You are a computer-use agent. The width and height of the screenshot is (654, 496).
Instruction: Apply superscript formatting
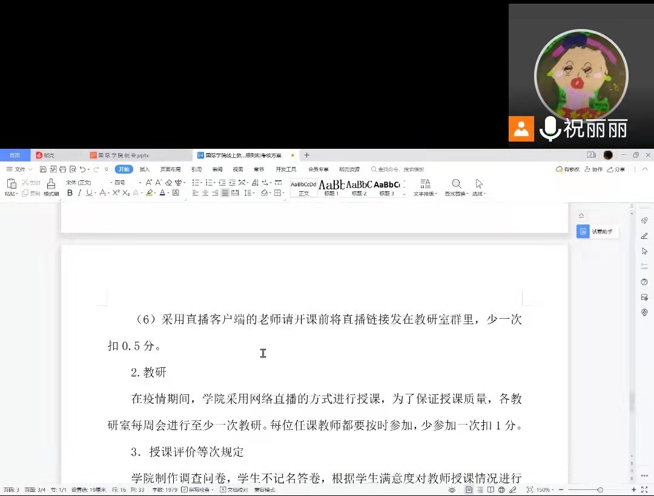click(115, 192)
